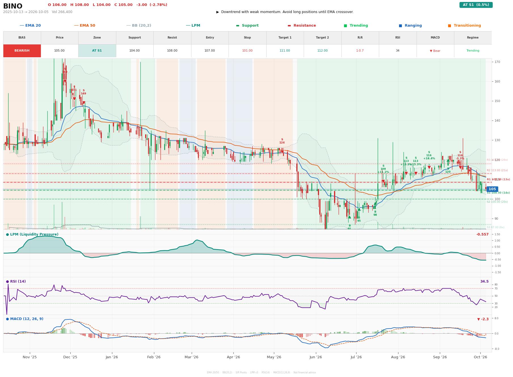Screen dimensions: 513x377
Task: Select the EMA 20 legend entry
Action: click(x=30, y=26)
